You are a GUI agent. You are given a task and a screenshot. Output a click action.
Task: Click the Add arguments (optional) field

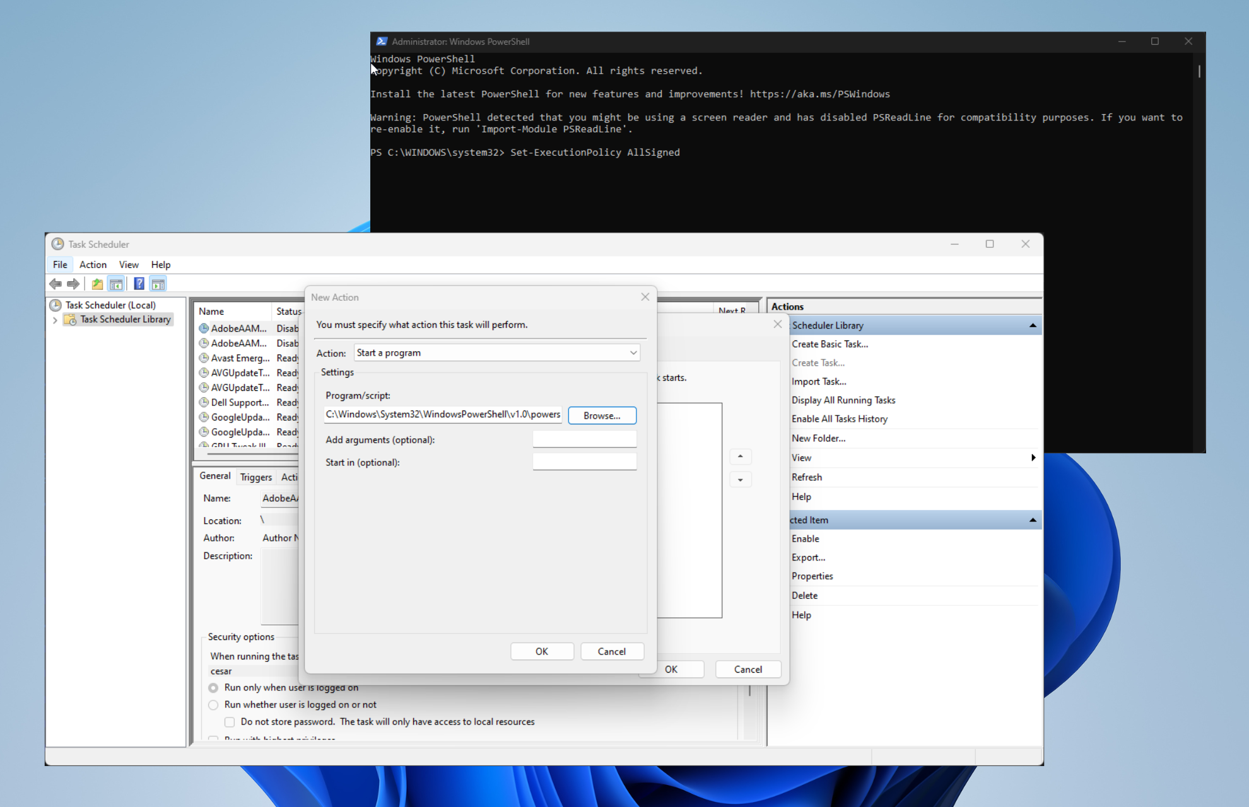pyautogui.click(x=584, y=439)
